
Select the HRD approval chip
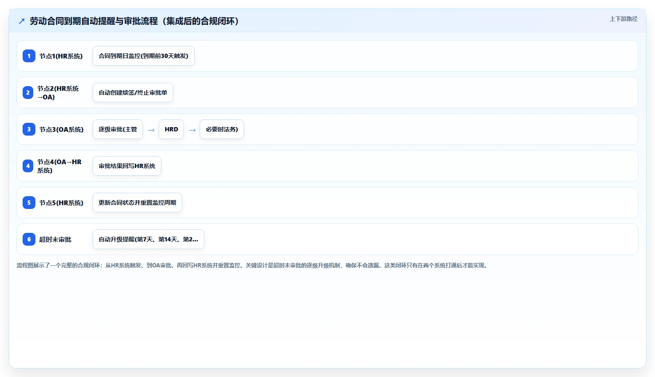pyautogui.click(x=172, y=129)
